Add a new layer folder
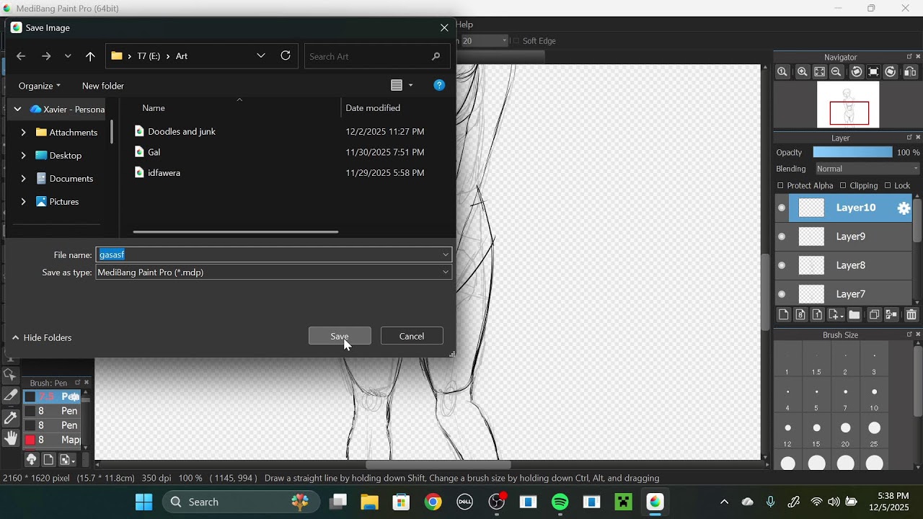Screen dimensions: 923x519 [x=854, y=315]
